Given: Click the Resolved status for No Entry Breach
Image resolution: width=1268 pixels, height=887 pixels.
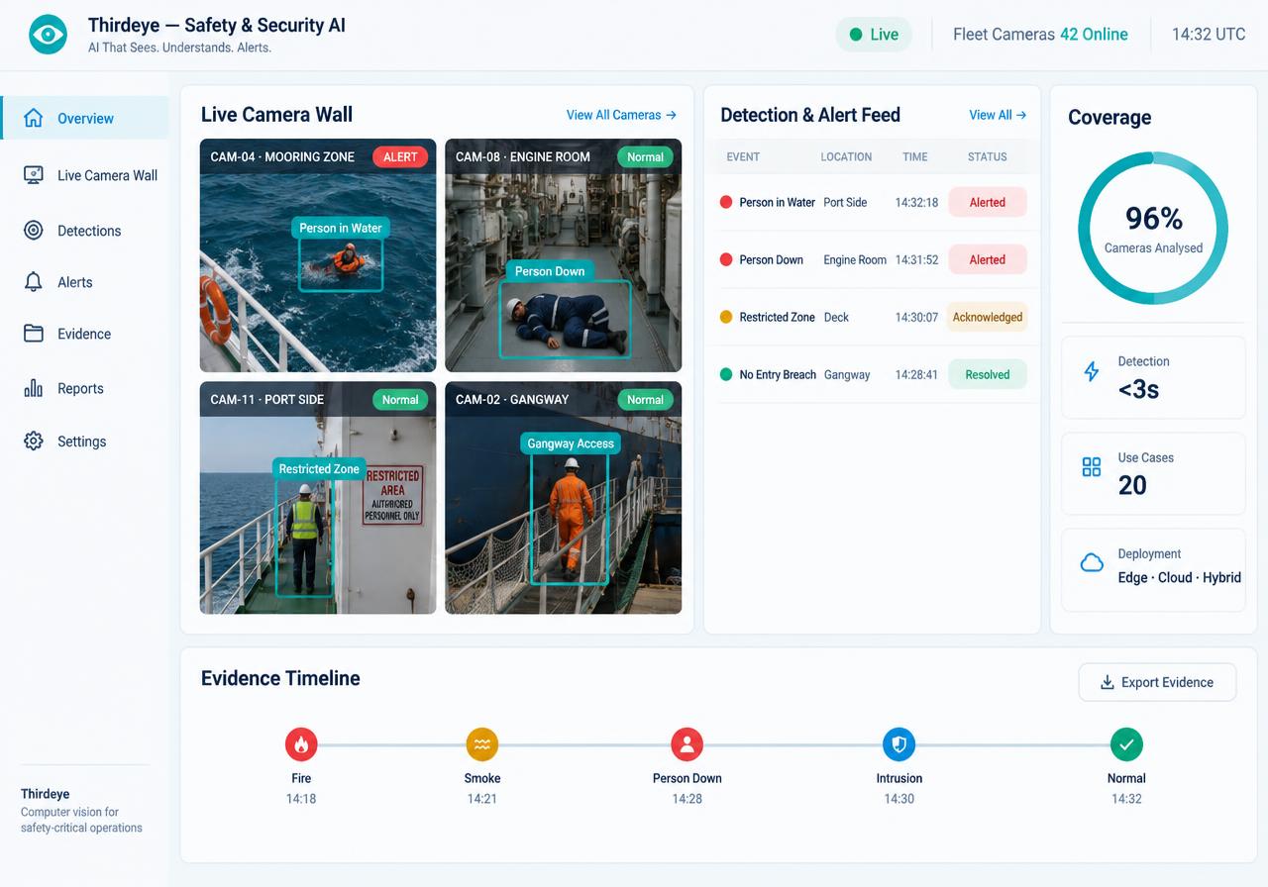Looking at the screenshot, I should tap(988, 374).
